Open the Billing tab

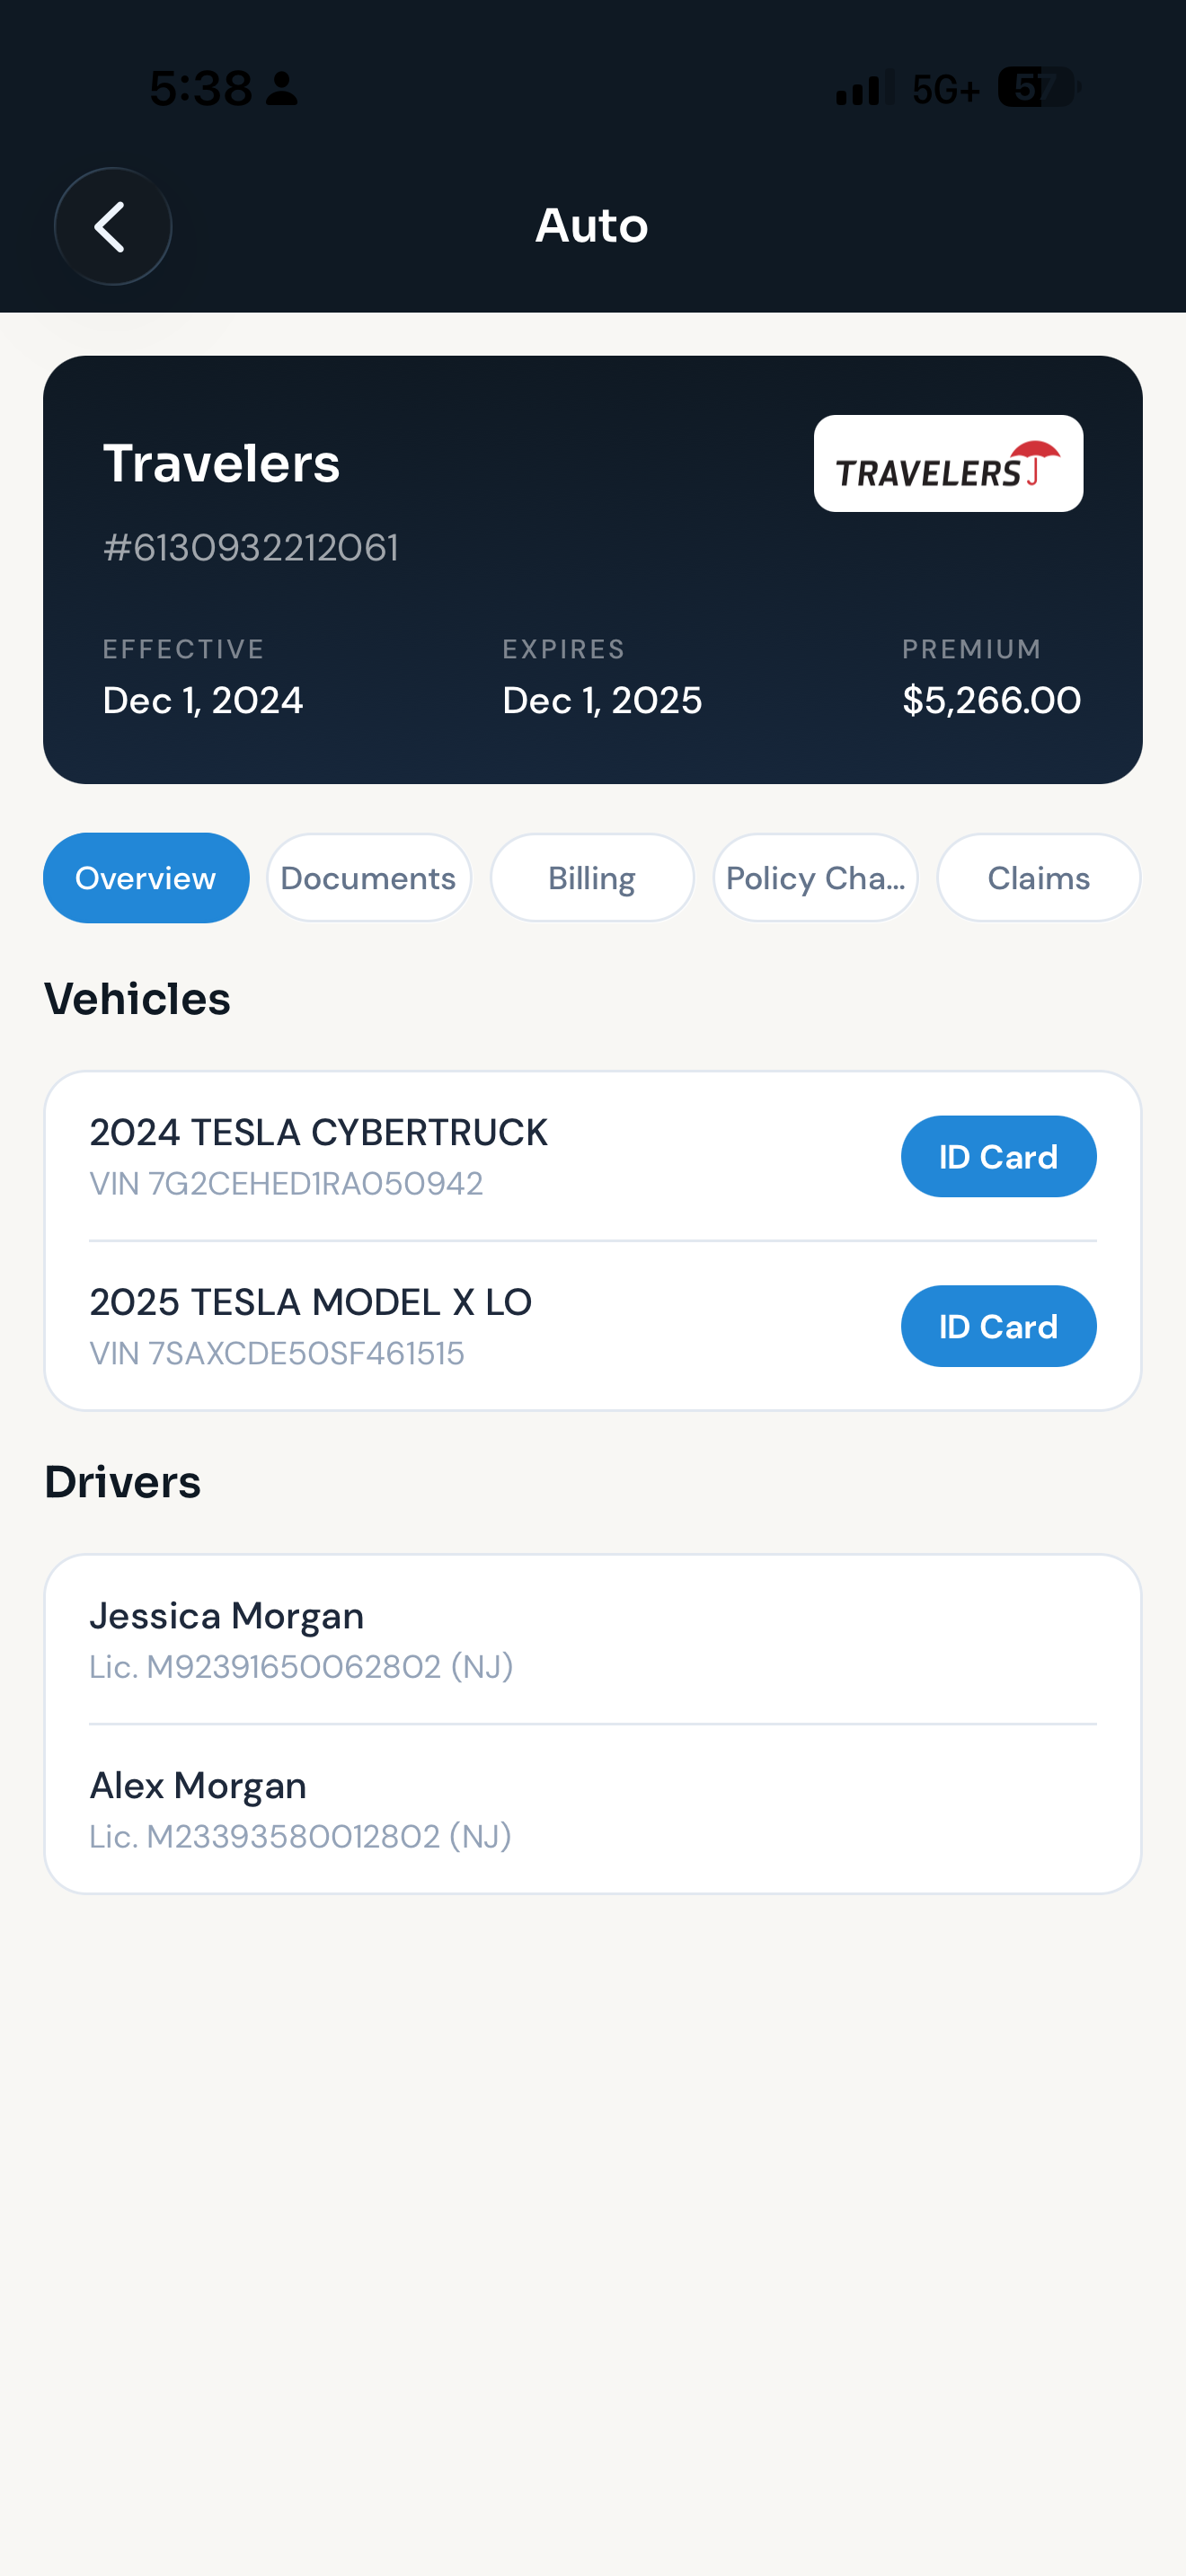pos(592,877)
